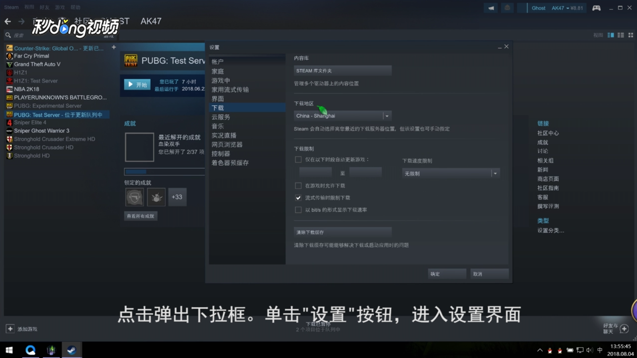This screenshot has width=637, height=358.
Task: Open the China - Shanghai download region dropdown
Action: [x=343, y=116]
